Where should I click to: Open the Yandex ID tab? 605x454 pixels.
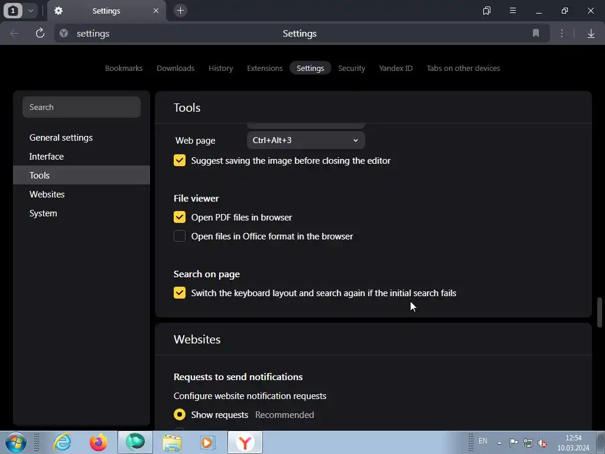point(396,69)
